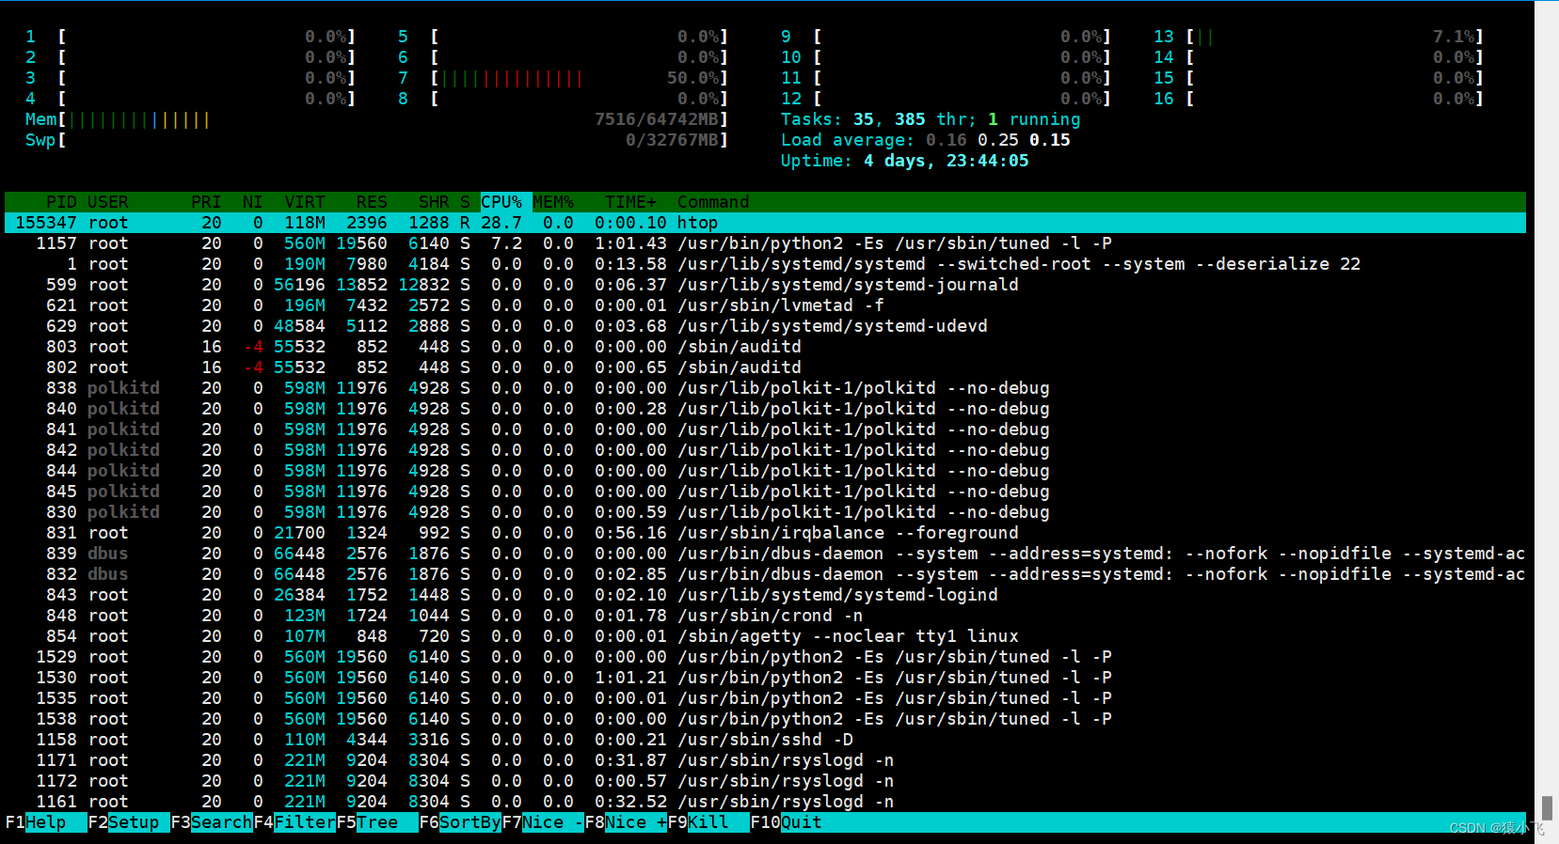Click F8 Nice plus
1559x844 pixels.
pyautogui.click(x=626, y=822)
